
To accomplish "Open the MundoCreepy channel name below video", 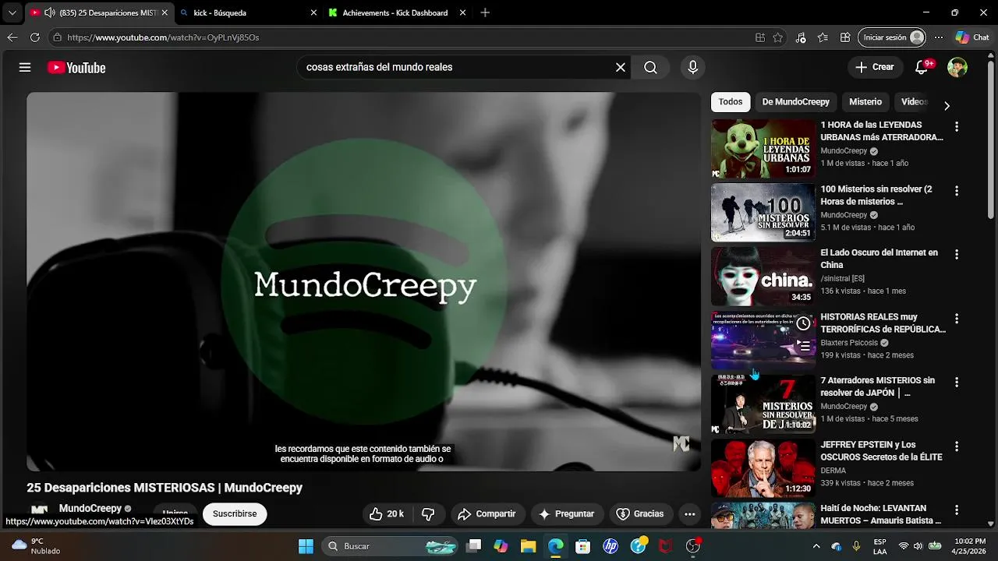I will pyautogui.click(x=90, y=508).
